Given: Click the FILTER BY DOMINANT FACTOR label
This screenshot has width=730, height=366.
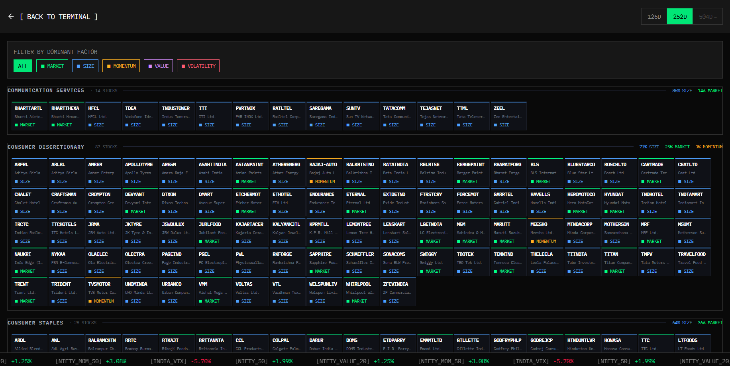Looking at the screenshot, I should click(x=55, y=52).
